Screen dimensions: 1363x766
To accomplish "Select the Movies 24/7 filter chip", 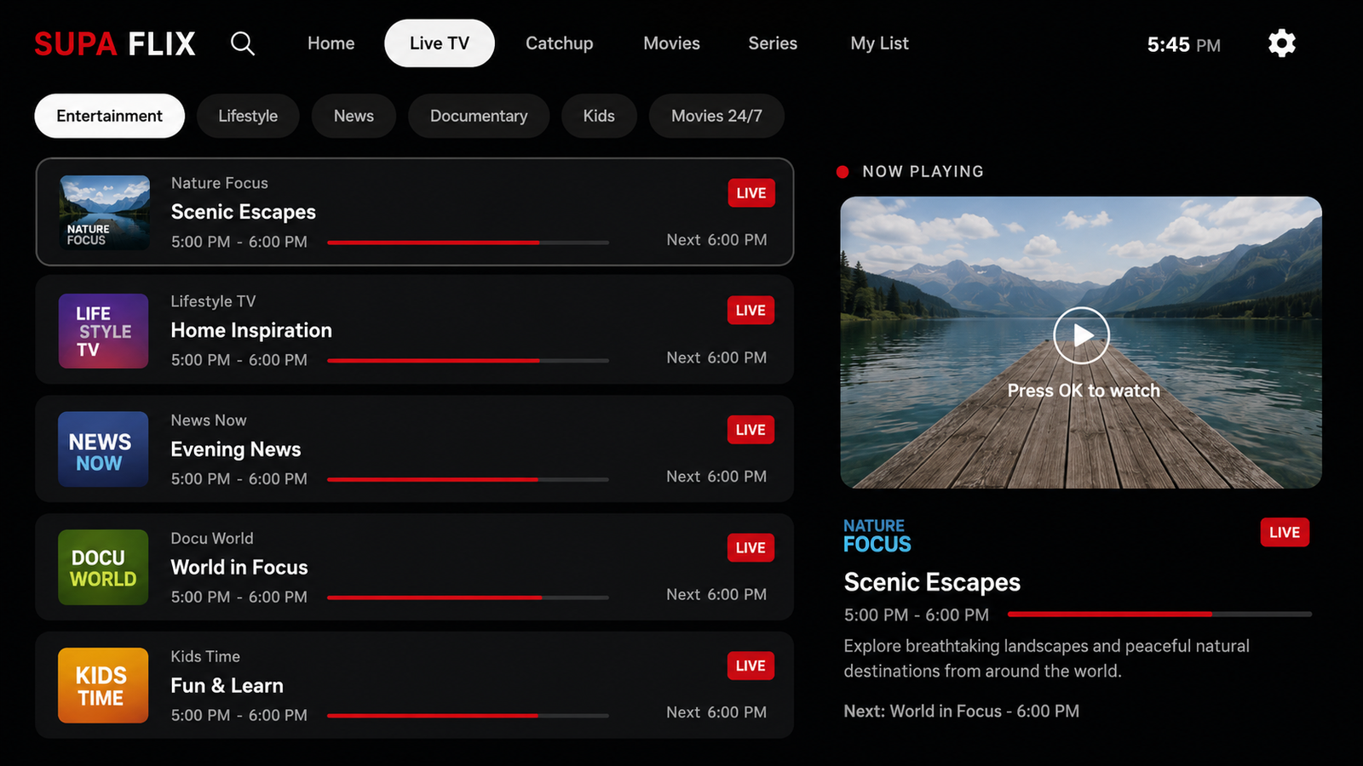I will 716,116.
